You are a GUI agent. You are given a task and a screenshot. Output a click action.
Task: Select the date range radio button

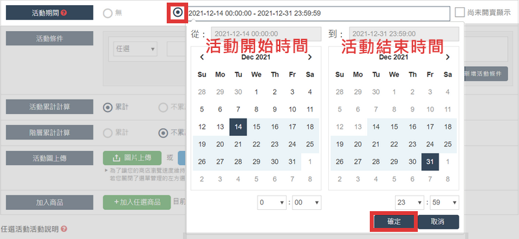(x=178, y=13)
